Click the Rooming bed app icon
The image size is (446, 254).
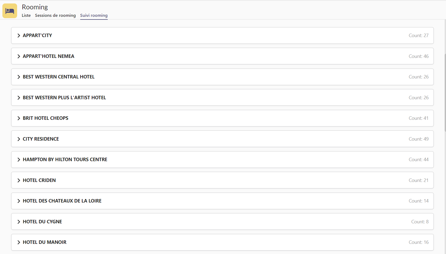click(x=10, y=11)
